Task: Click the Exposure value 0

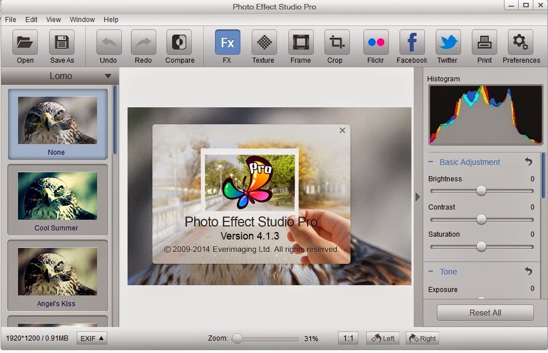Action: point(532,289)
